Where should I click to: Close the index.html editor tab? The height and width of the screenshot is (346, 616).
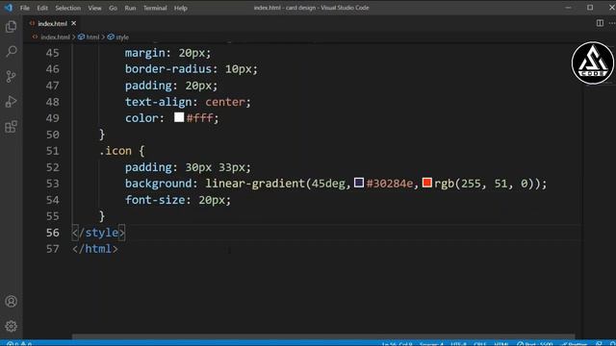click(73, 23)
